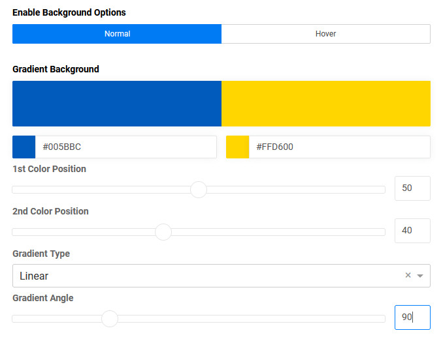This screenshot has height=337, width=443.
Task: Focus the Gradient Angle value box
Action: (412, 317)
